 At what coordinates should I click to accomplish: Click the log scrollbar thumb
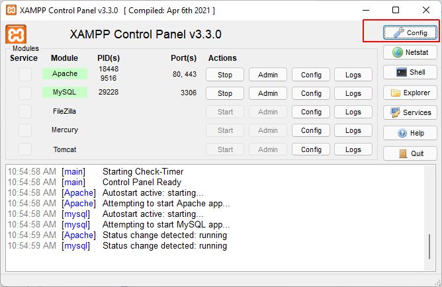pos(429,247)
